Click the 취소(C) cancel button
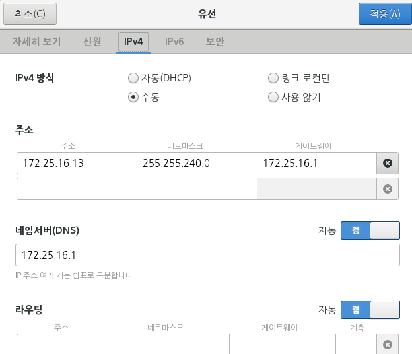The height and width of the screenshot is (354, 412). point(30,14)
